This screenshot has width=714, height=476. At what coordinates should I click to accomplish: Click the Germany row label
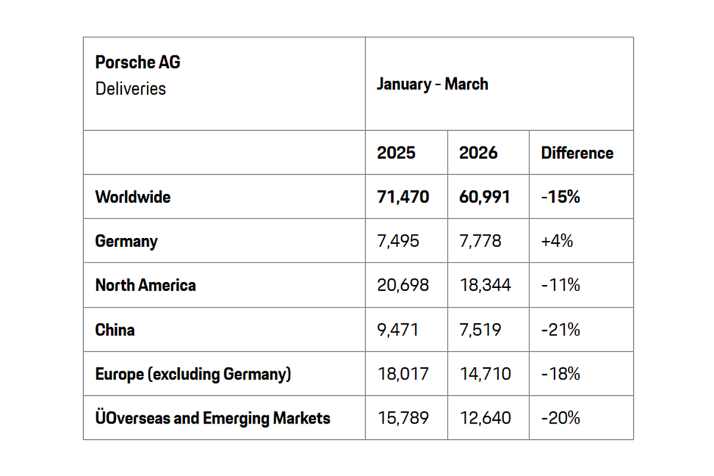126,241
